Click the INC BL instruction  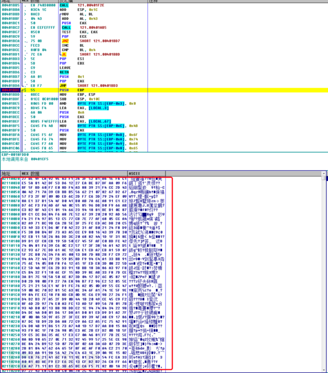click(73, 46)
